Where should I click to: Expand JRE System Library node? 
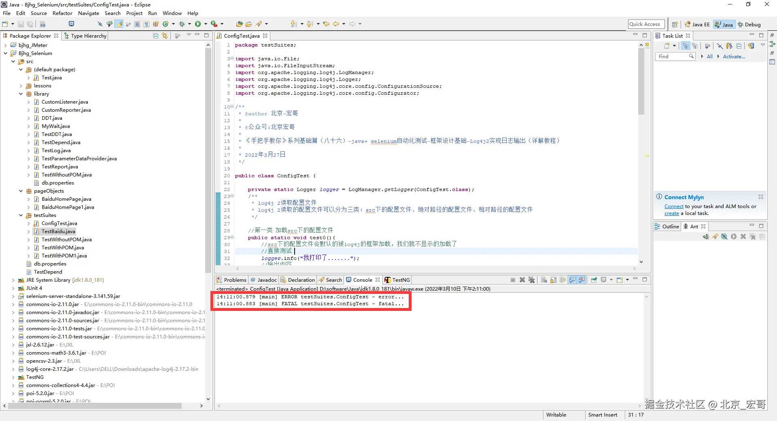tap(13, 280)
